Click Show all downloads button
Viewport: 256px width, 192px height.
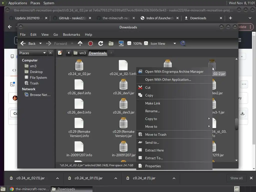pos(236,178)
